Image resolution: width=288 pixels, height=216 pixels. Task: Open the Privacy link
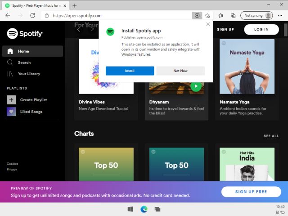(x=12, y=169)
